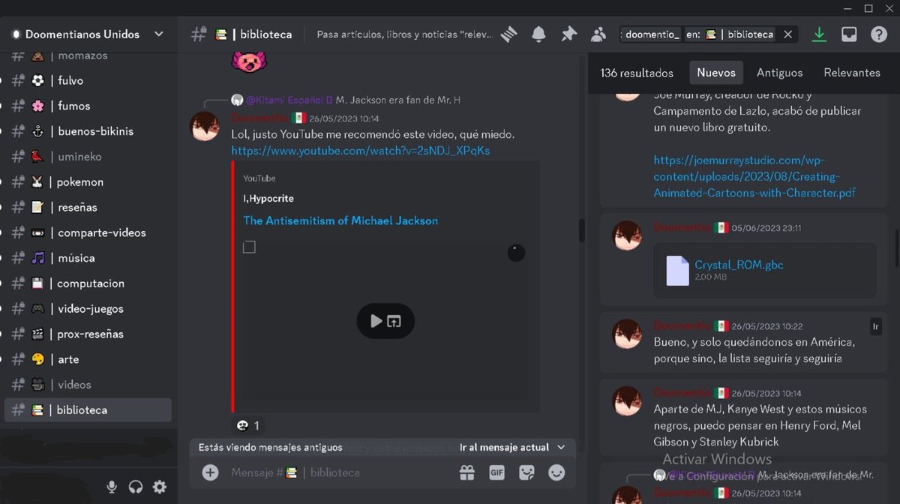
Task: Select the Relevantes results tab
Action: pos(852,73)
